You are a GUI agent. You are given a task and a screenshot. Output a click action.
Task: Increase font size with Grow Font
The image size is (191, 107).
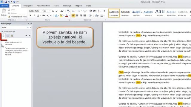click(53, 11)
